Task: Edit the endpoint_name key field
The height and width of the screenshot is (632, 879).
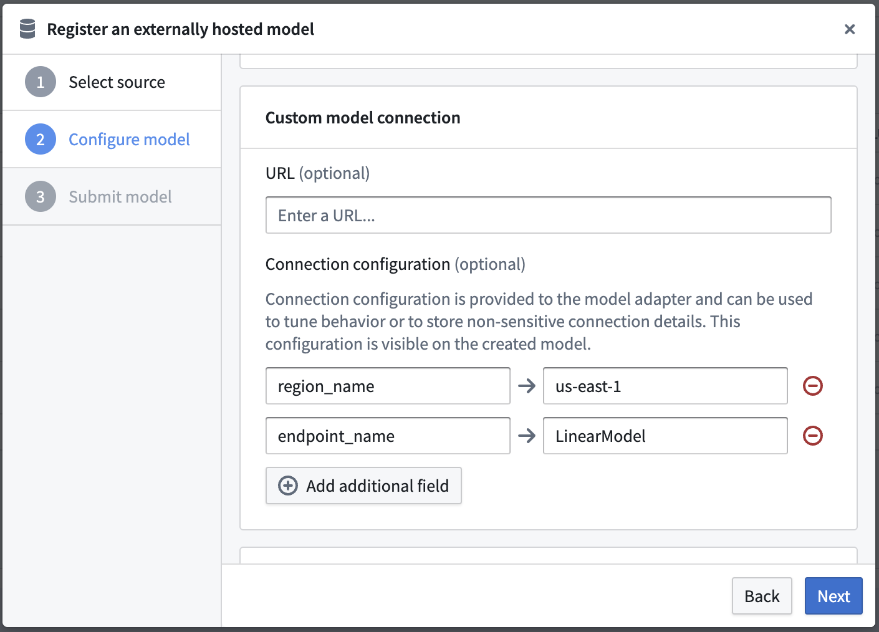Action: [388, 436]
